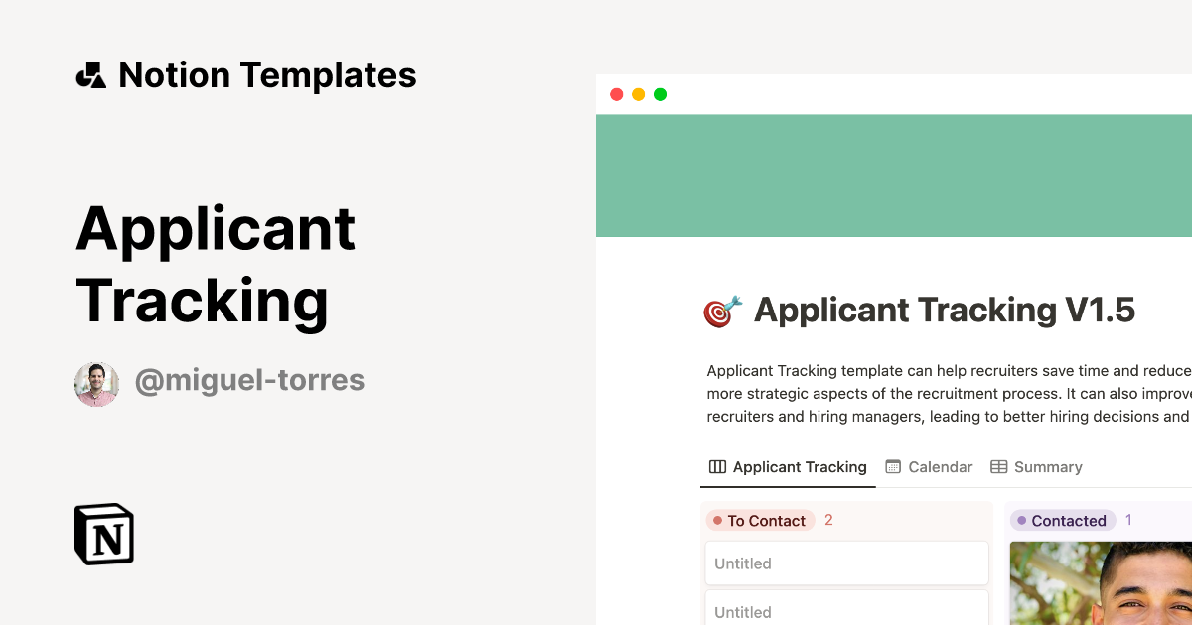Click the table icon beside Summary
The width and height of the screenshot is (1192, 625).
[997, 466]
